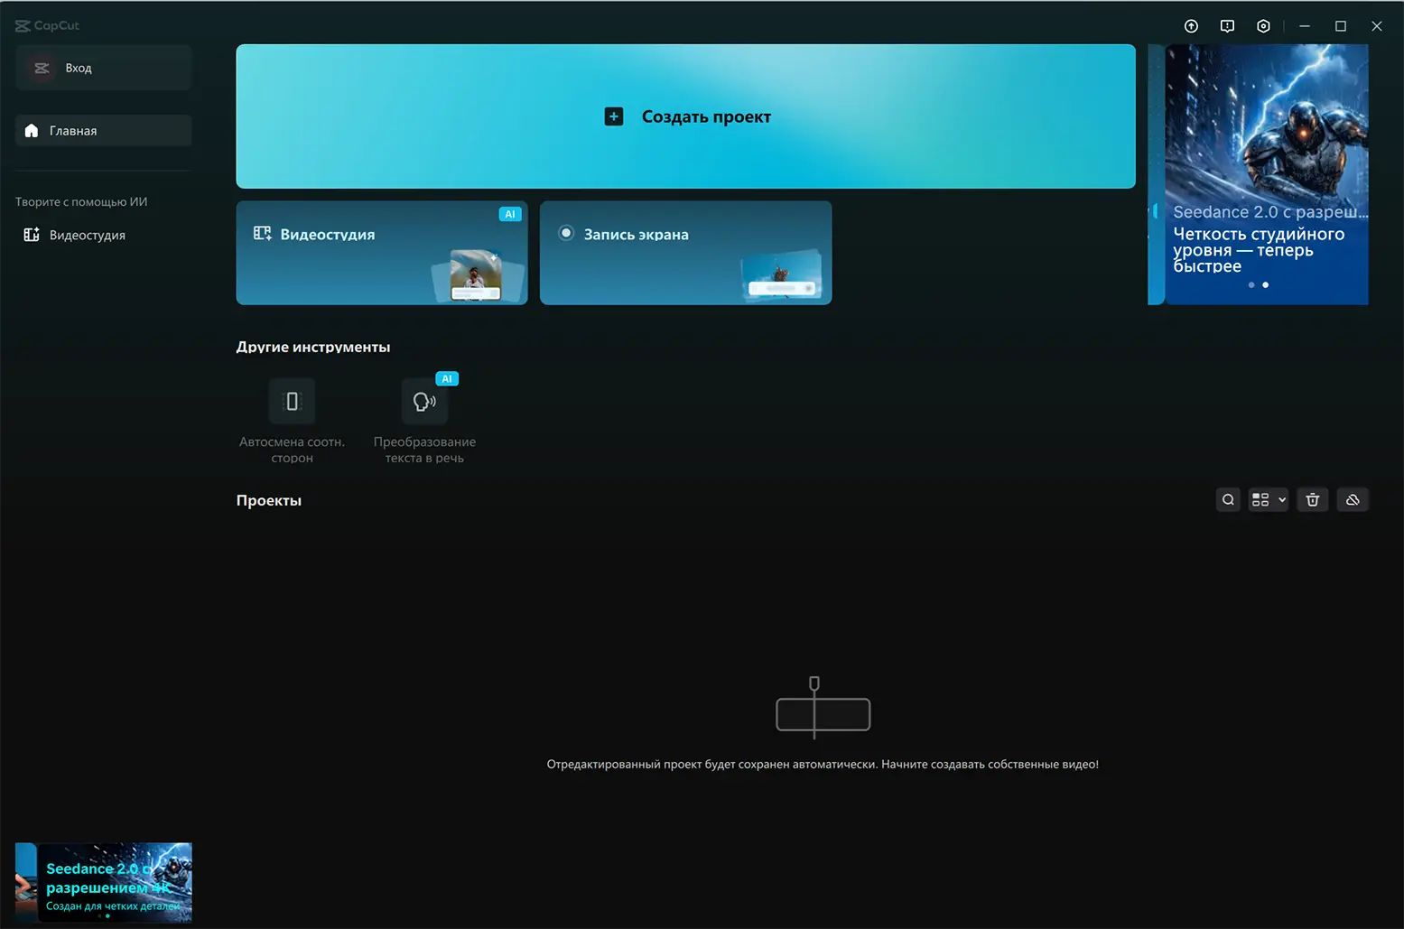Open the feedback message icon in title bar
1404x929 pixels.
tap(1227, 26)
